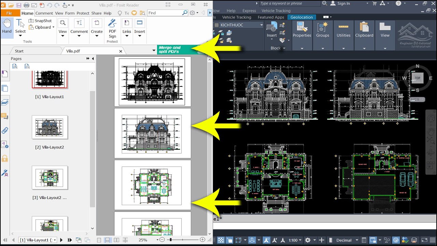Open Sign In account dropdown arrow
This screenshot has width=437, height=246.
(x=367, y=3)
